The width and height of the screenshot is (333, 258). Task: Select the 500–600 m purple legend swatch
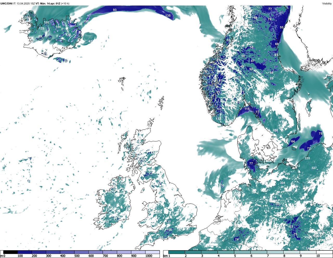click(81, 252)
